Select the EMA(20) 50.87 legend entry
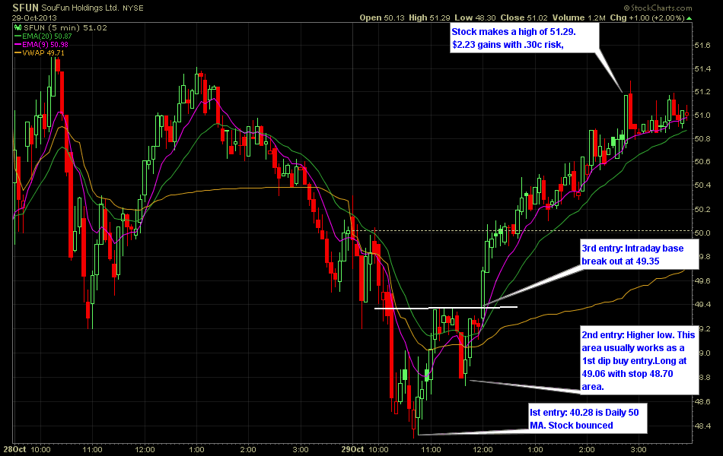723x456 pixels. 47,36
